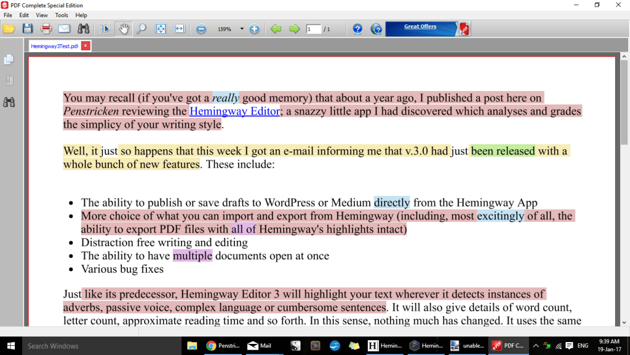Open Find using the toolbar binoculars icon
This screenshot has width=630, height=355.
click(83, 28)
